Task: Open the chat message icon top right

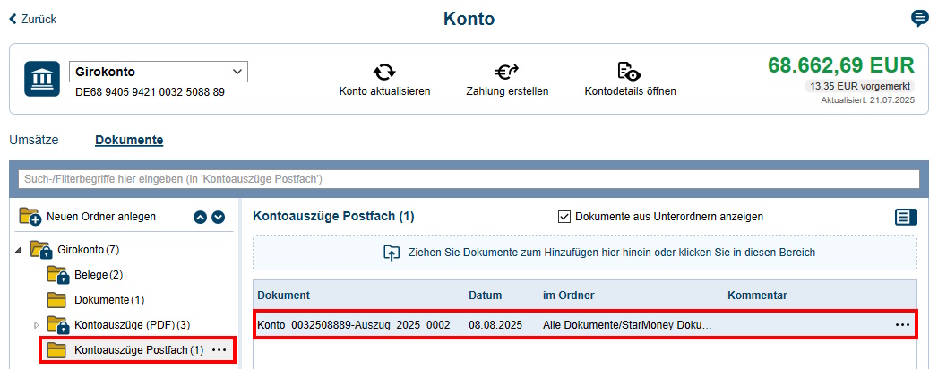Action: pos(919,19)
